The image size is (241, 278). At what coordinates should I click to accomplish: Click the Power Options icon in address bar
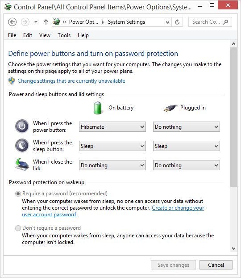[x=57, y=22]
